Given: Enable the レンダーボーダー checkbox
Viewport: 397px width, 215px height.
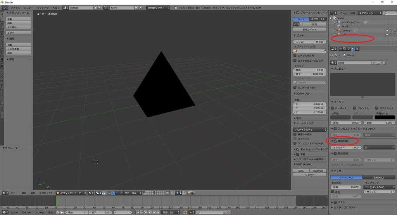Looking at the screenshot, I should (x=295, y=88).
